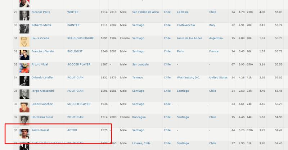Open Nicanor Parra's Chile death country link
288x150 pixels.
coord(213,12)
